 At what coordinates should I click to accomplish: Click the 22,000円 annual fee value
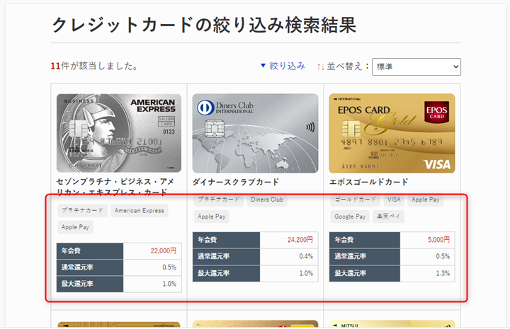tap(164, 250)
